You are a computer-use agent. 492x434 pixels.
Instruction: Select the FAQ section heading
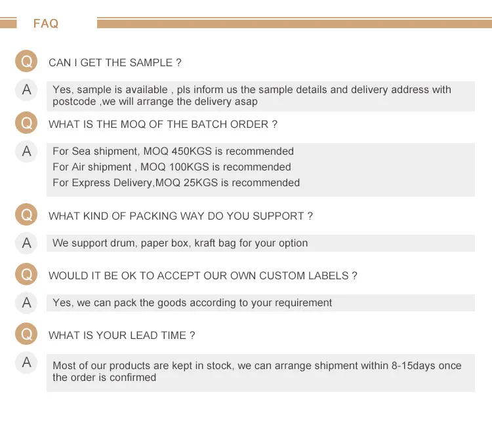pyautogui.click(x=46, y=24)
